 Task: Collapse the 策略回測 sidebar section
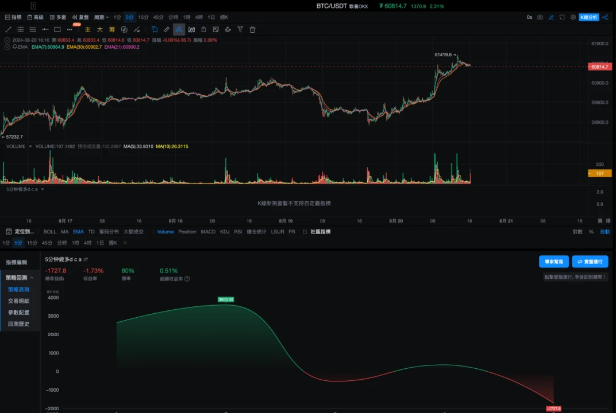32,278
